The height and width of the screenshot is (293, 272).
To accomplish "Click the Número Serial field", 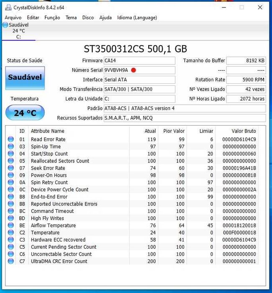I will click(x=140, y=70).
